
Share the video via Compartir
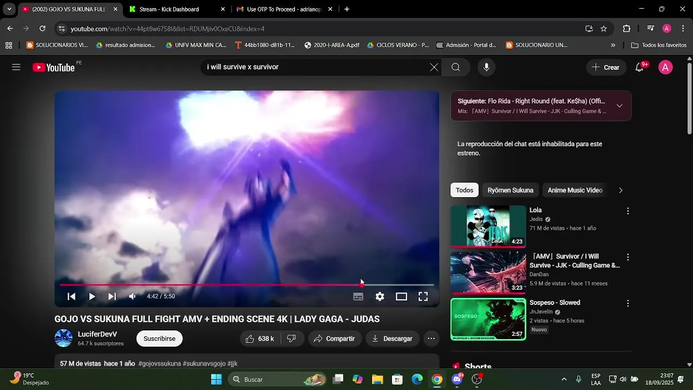tap(335, 339)
